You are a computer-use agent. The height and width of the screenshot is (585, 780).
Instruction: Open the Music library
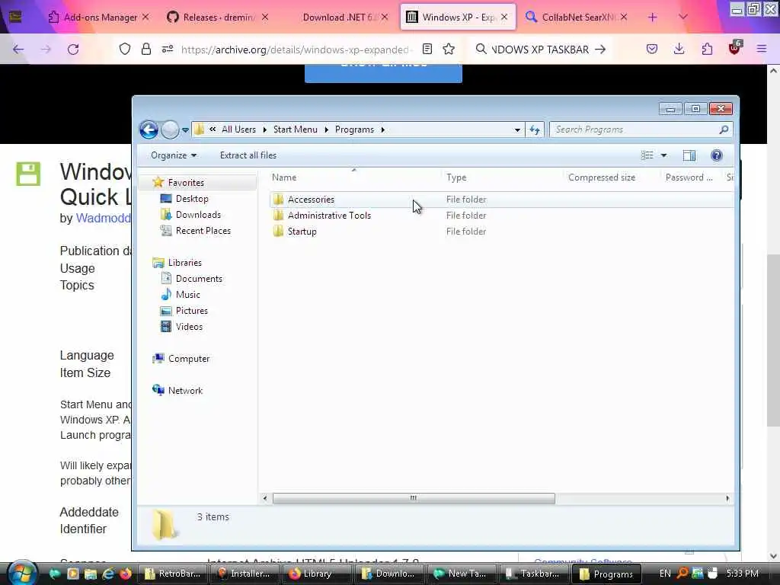click(x=187, y=295)
